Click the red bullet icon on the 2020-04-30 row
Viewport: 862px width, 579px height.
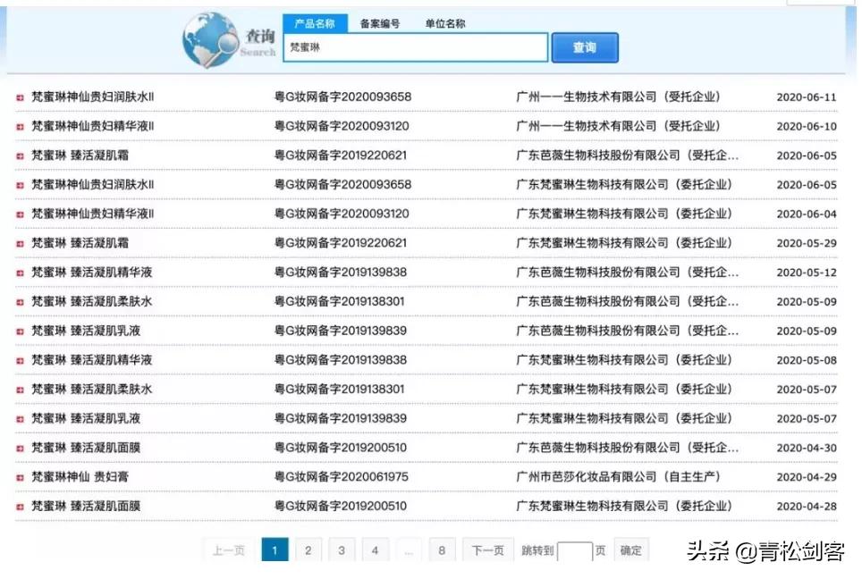[x=21, y=449]
